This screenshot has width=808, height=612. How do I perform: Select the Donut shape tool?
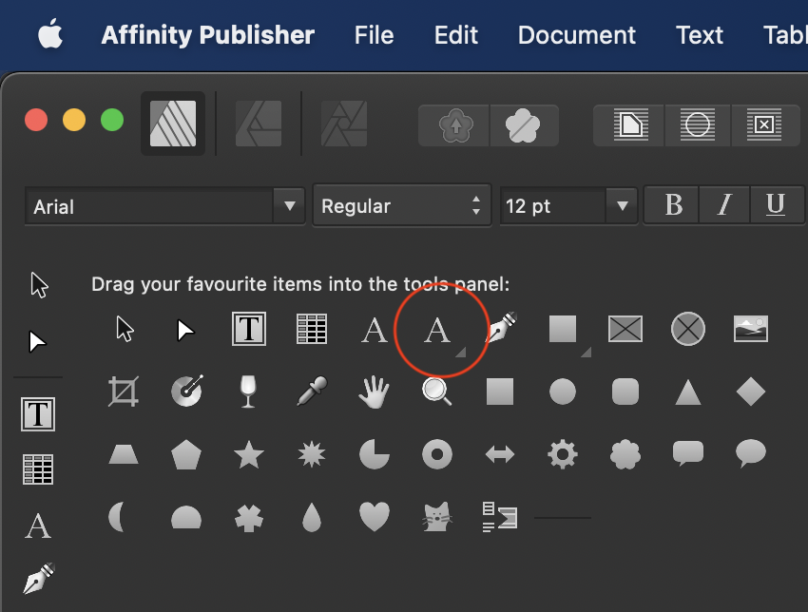pos(436,454)
